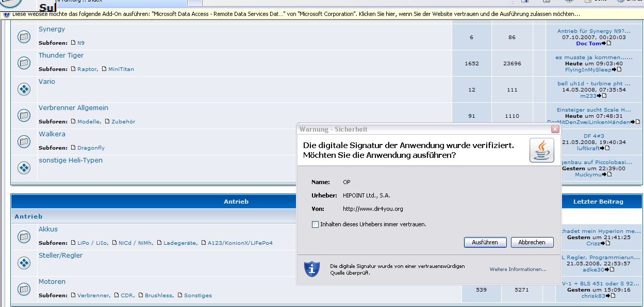Click last-post arrow icon beside FlyingInMySleep
Image resolution: width=644 pixels, height=307 pixels.
pyautogui.click(x=617, y=69)
